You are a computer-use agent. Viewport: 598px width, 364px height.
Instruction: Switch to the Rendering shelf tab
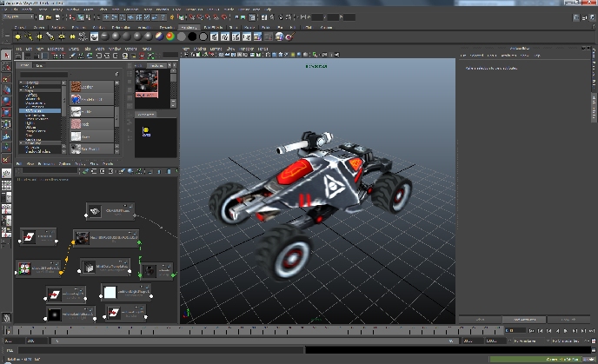pyautogui.click(x=189, y=28)
